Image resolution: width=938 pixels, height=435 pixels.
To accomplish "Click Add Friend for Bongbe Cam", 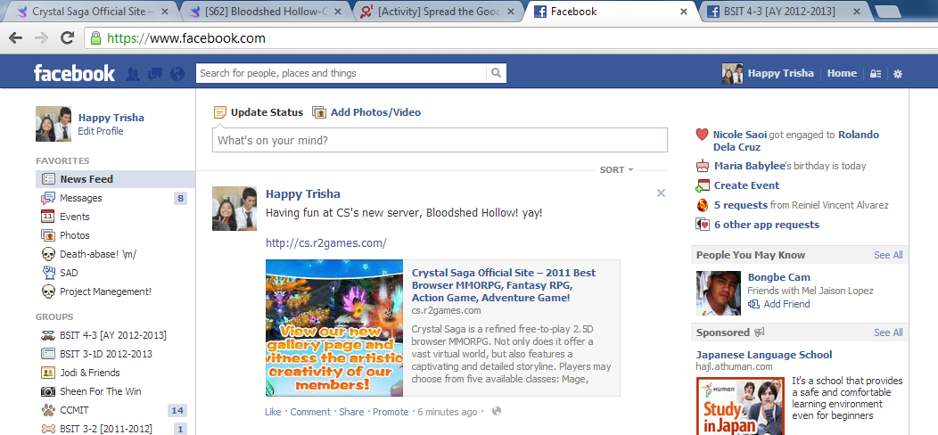I will tap(786, 304).
